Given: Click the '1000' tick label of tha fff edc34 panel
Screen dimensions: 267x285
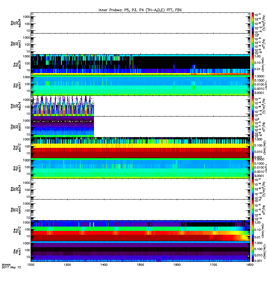Looking at the screenshot, I should pos(26,17).
